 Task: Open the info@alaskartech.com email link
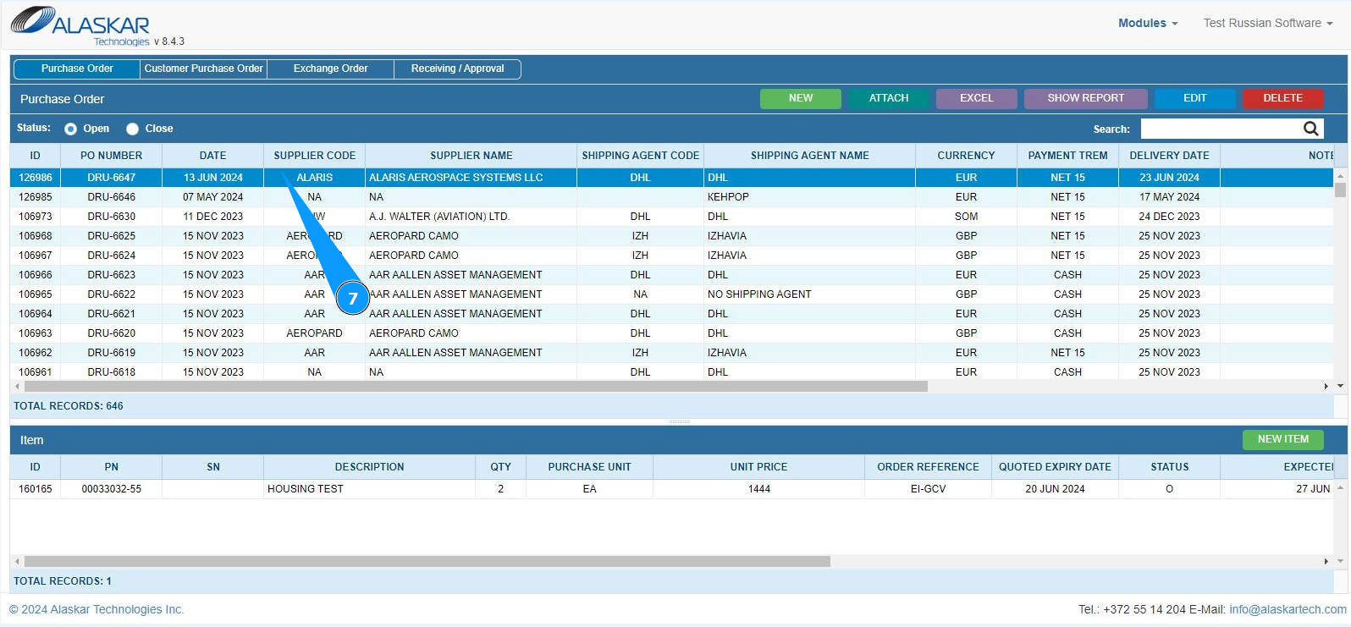[x=1287, y=609]
